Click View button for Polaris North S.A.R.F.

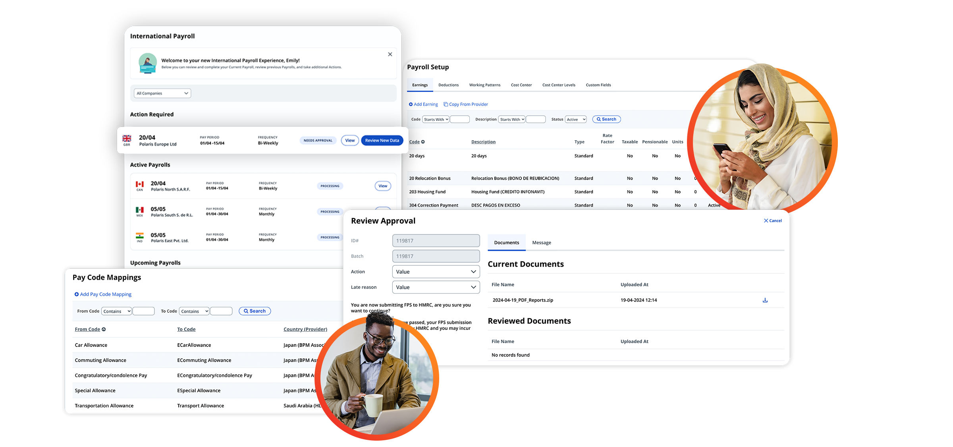[x=383, y=186]
